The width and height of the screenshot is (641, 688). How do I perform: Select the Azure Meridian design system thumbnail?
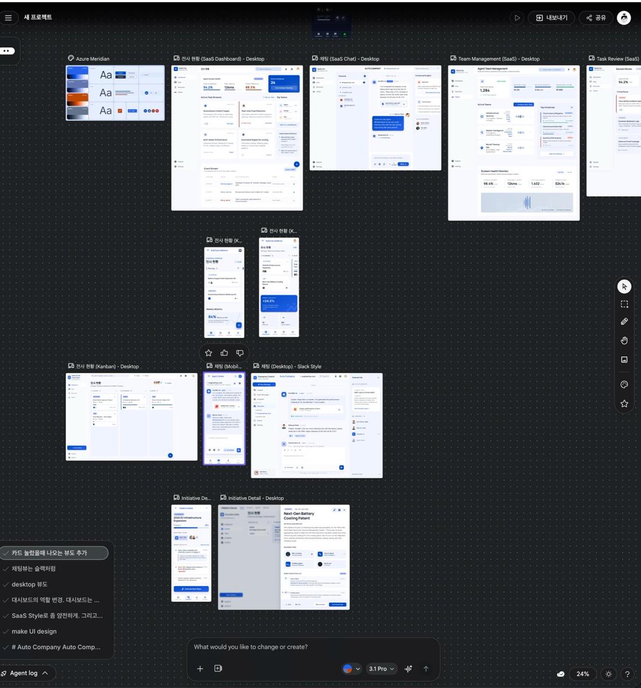point(115,93)
